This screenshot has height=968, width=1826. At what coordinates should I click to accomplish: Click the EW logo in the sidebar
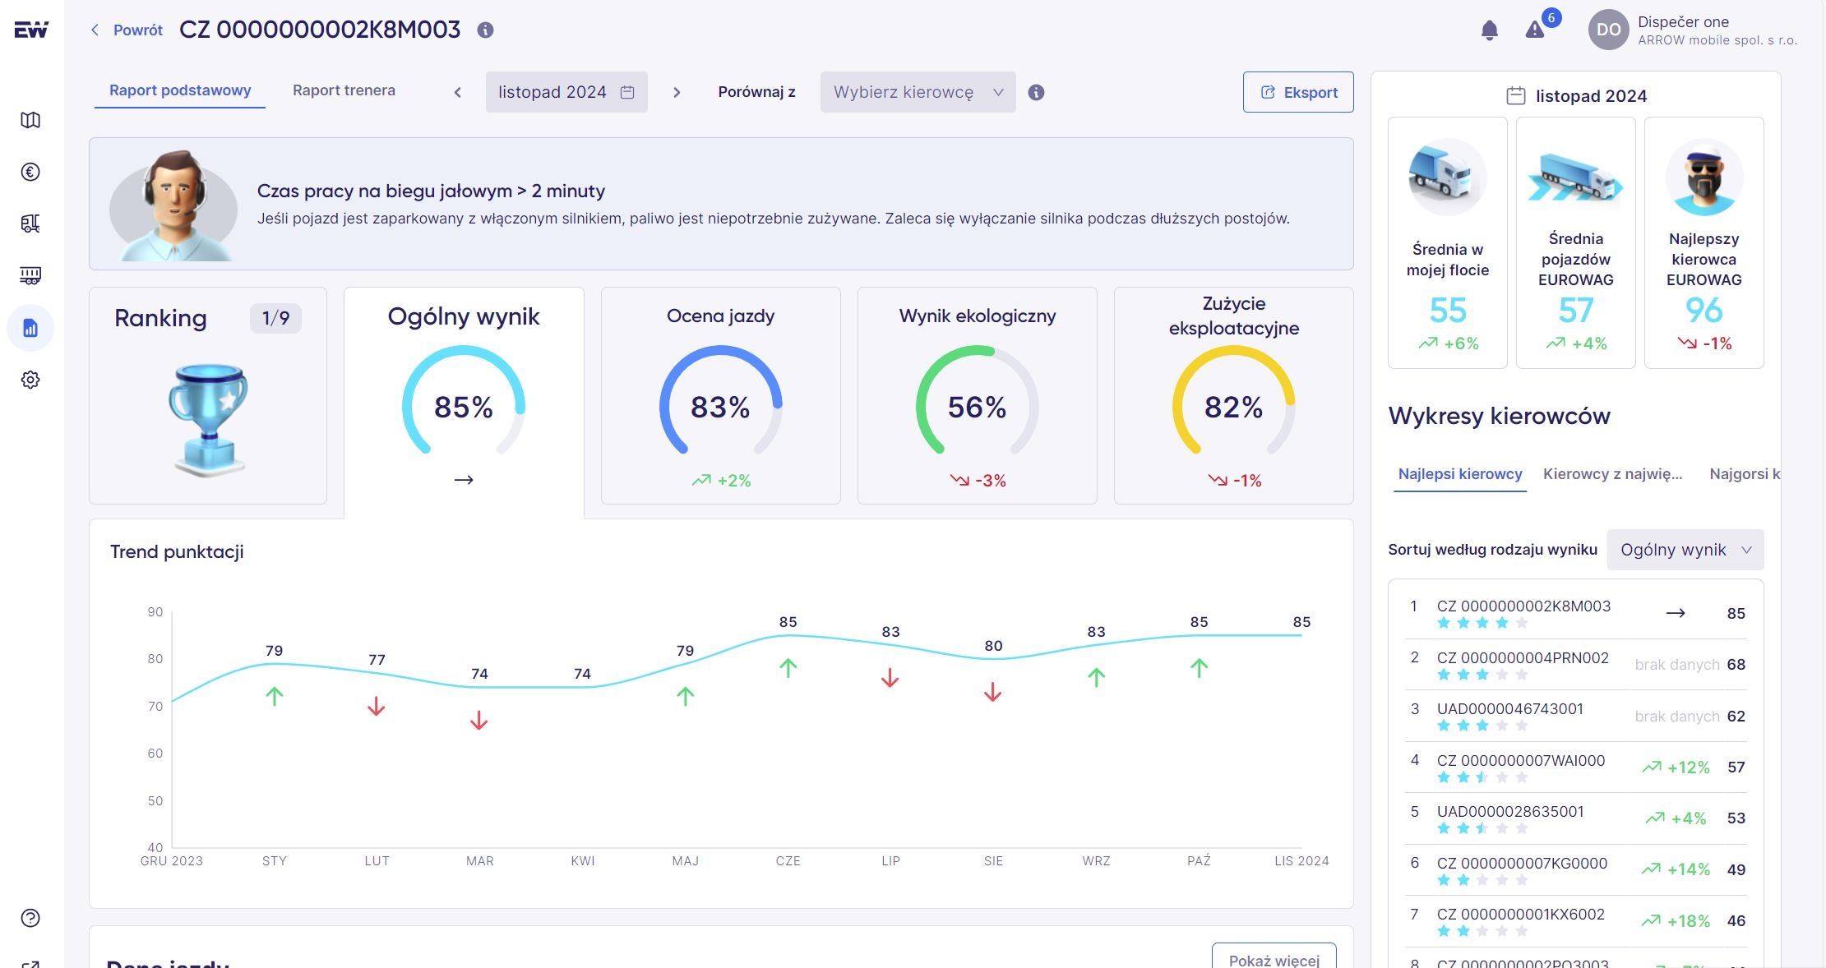[x=31, y=30]
